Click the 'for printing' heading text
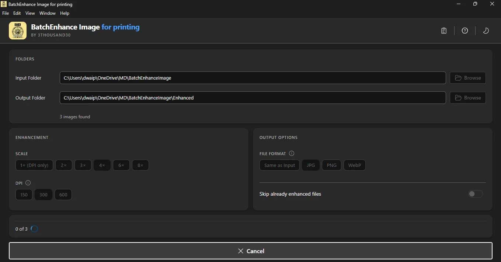This screenshot has height=262, width=501. pos(121,27)
